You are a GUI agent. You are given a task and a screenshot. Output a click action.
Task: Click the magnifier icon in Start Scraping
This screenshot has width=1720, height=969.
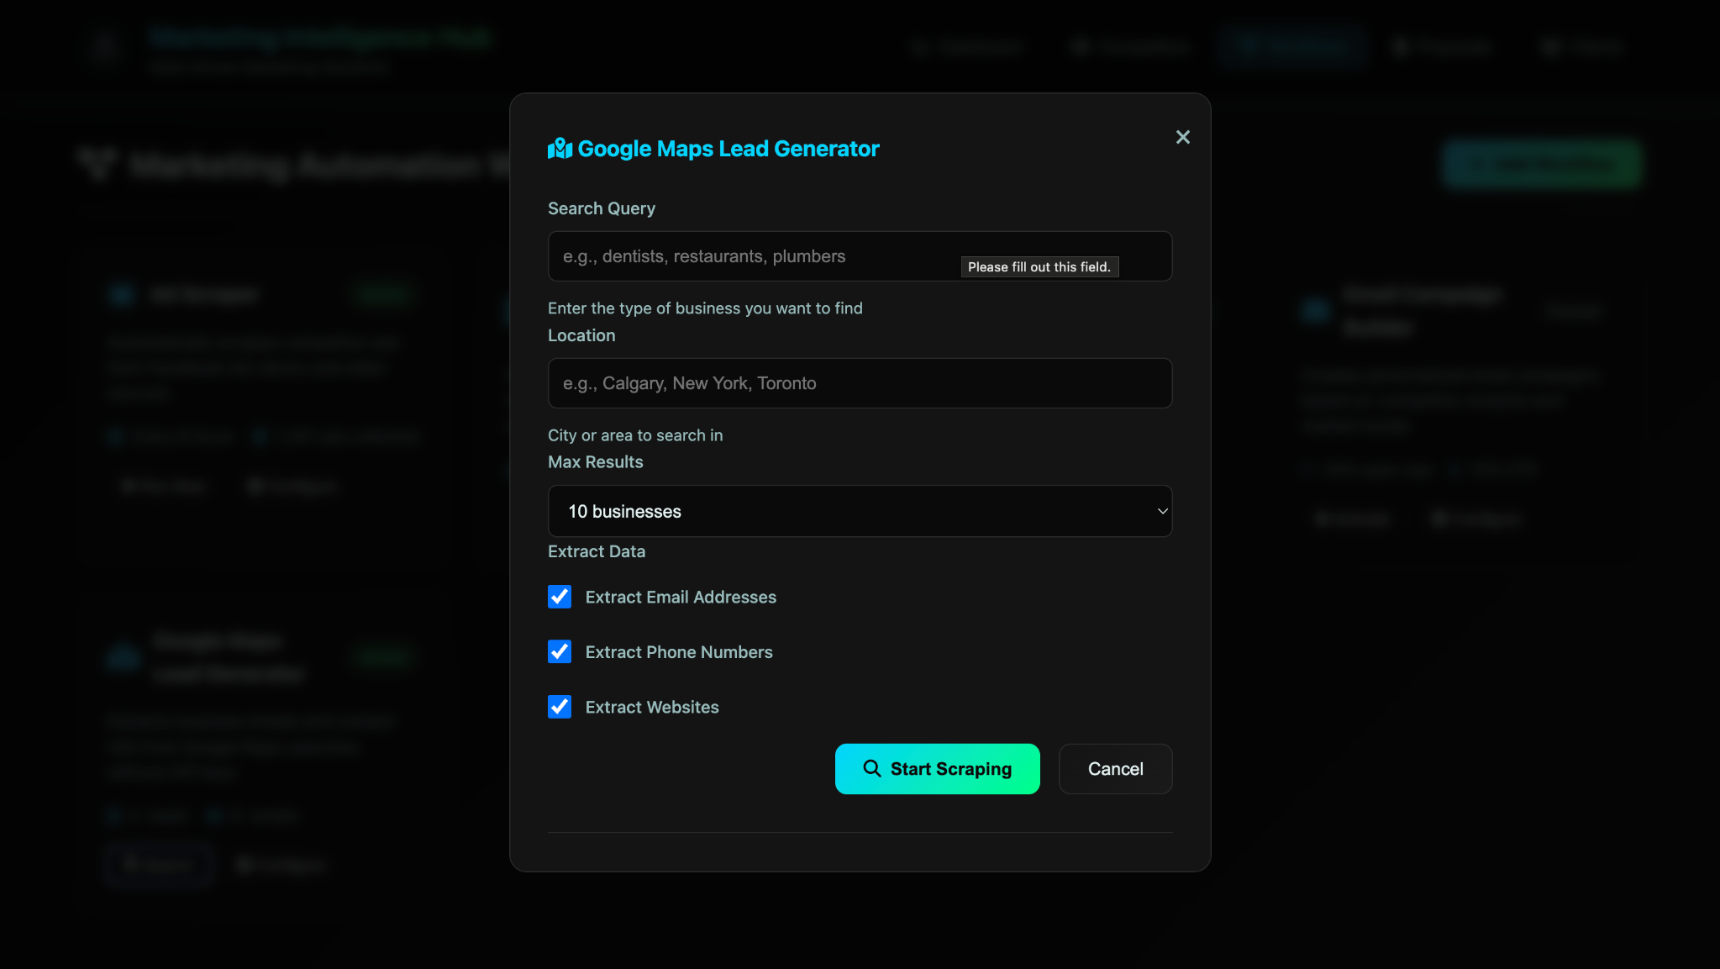coord(872,768)
